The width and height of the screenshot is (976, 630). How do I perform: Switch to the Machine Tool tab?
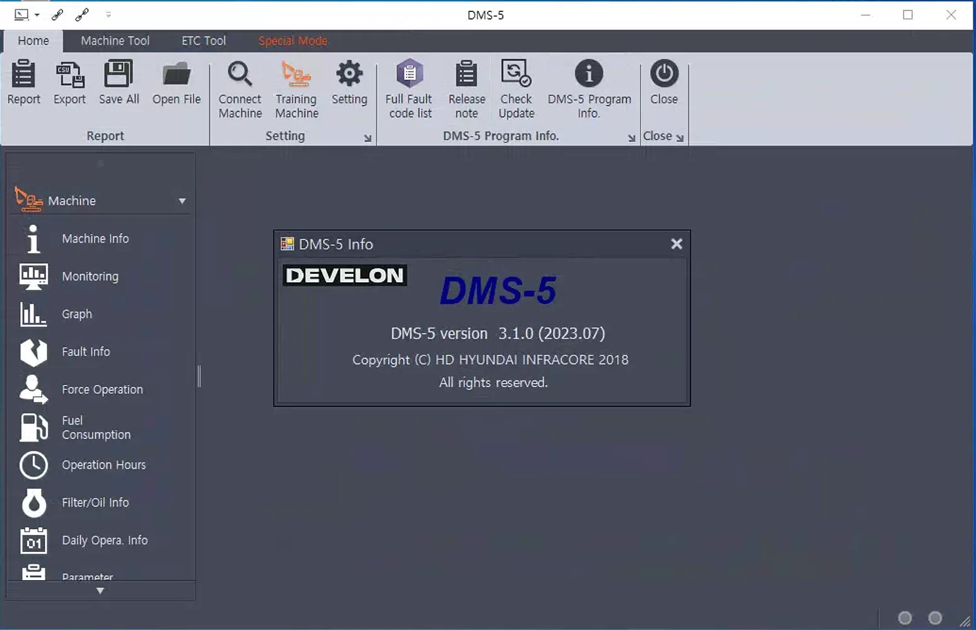114,40
